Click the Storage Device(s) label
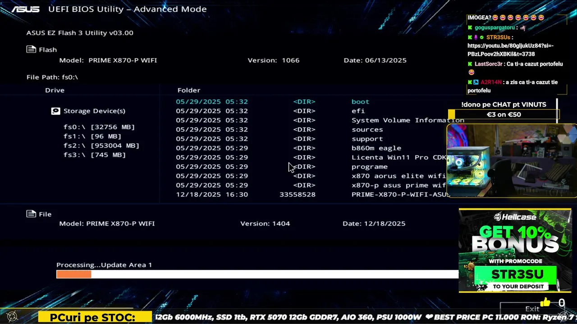 point(94,111)
